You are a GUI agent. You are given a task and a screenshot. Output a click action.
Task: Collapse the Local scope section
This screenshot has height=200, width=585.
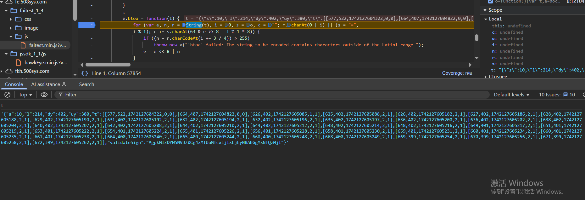pyautogui.click(x=486, y=19)
